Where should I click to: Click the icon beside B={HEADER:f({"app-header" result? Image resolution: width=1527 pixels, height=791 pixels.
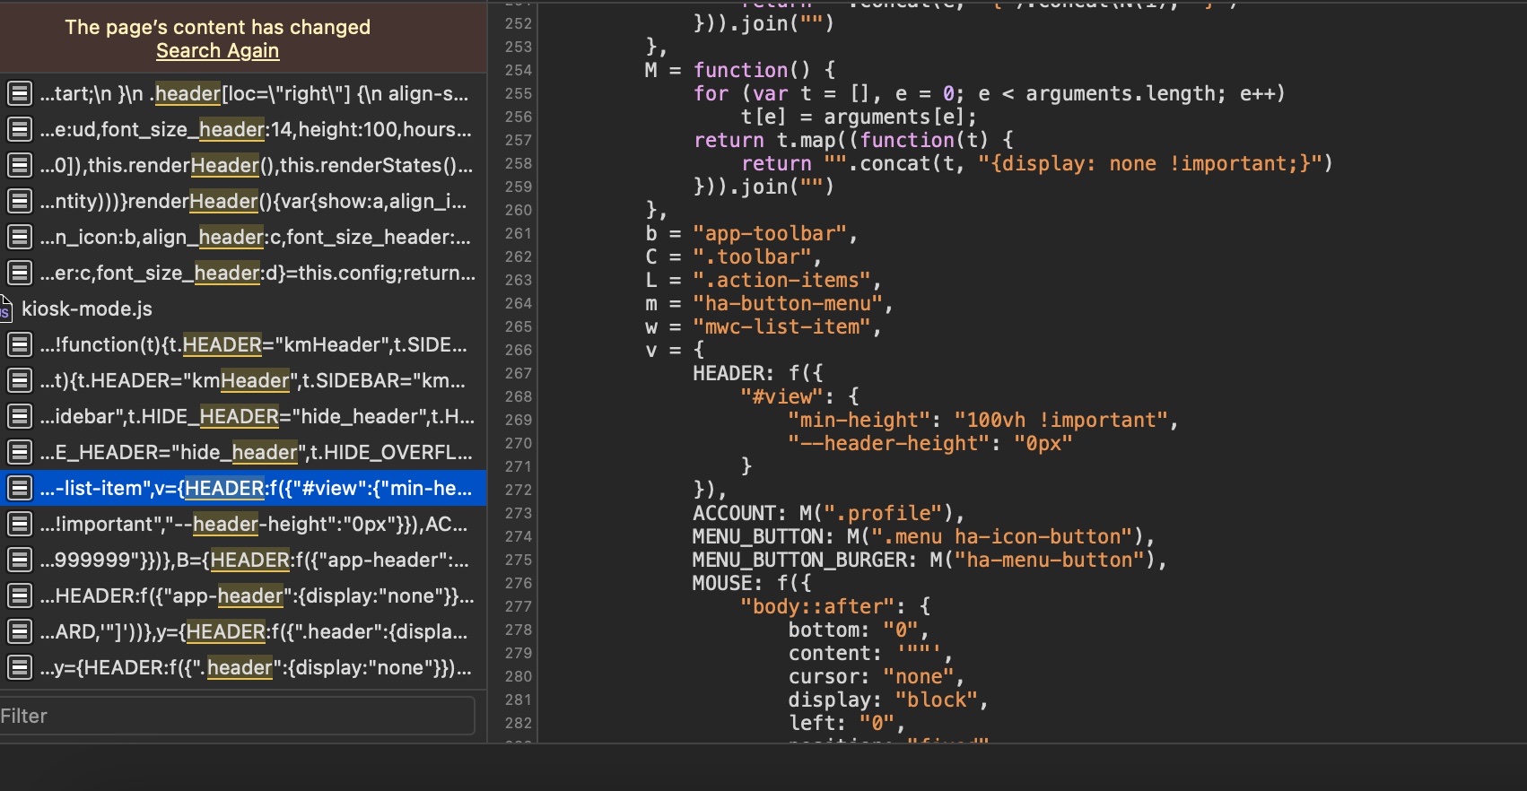[20, 560]
